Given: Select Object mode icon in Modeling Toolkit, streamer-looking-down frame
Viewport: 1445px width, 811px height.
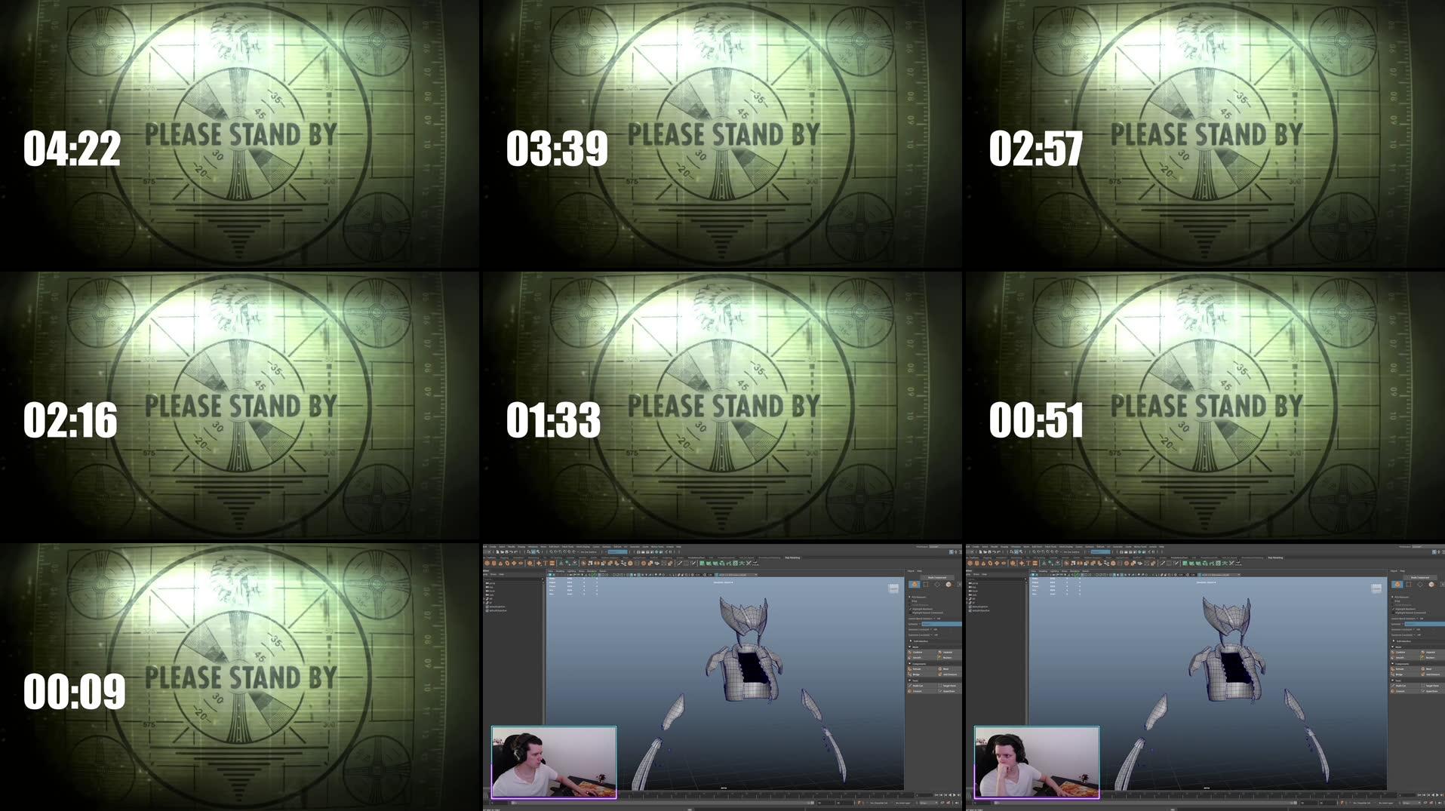Looking at the screenshot, I should [x=915, y=585].
